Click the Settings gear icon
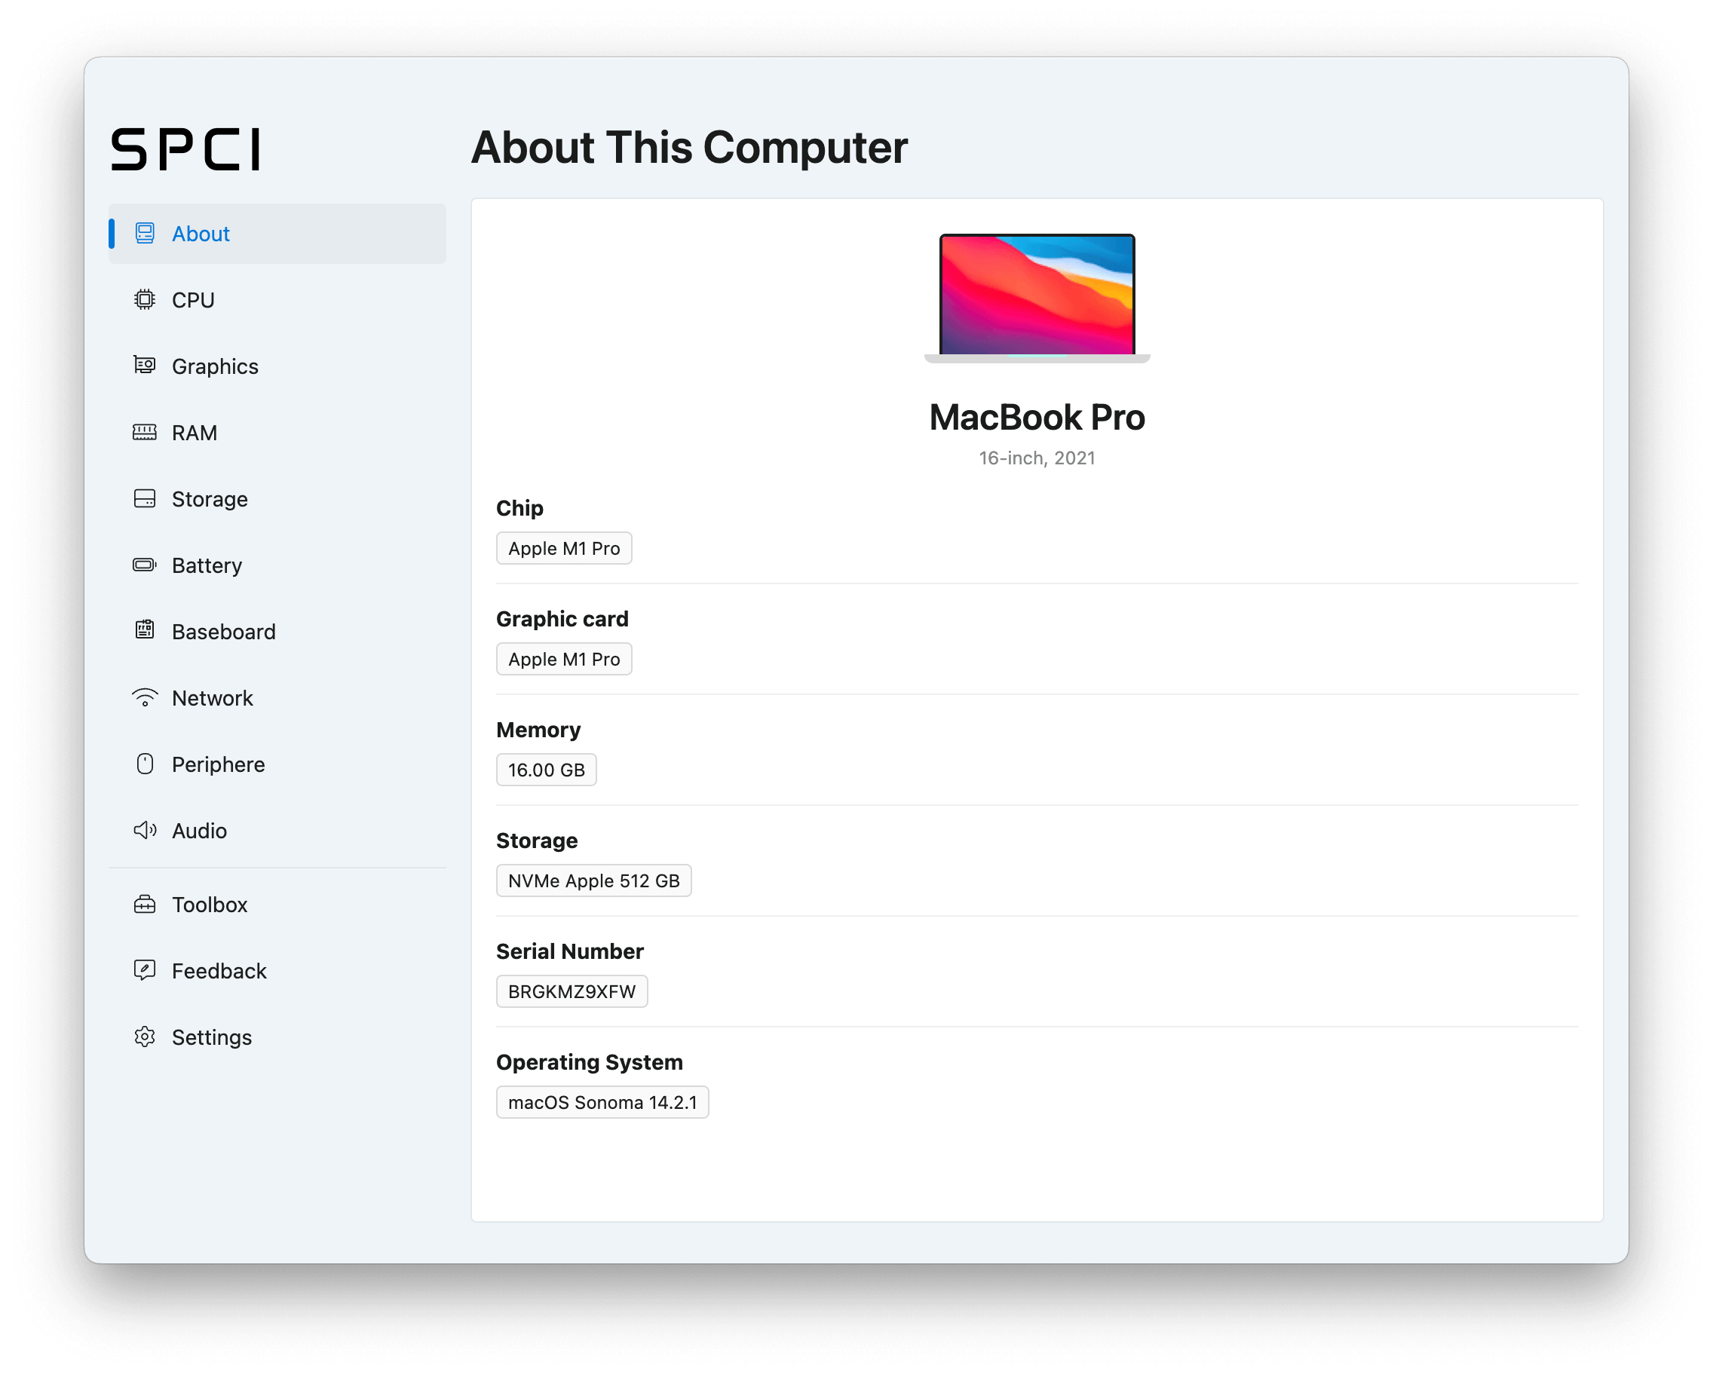The image size is (1713, 1375). coord(145,1037)
